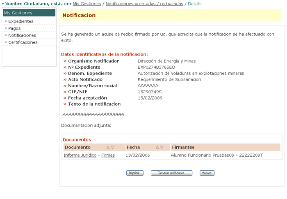The image size is (287, 199).
Task: Go to Notificaciones in the sidebar
Action: [22, 35]
